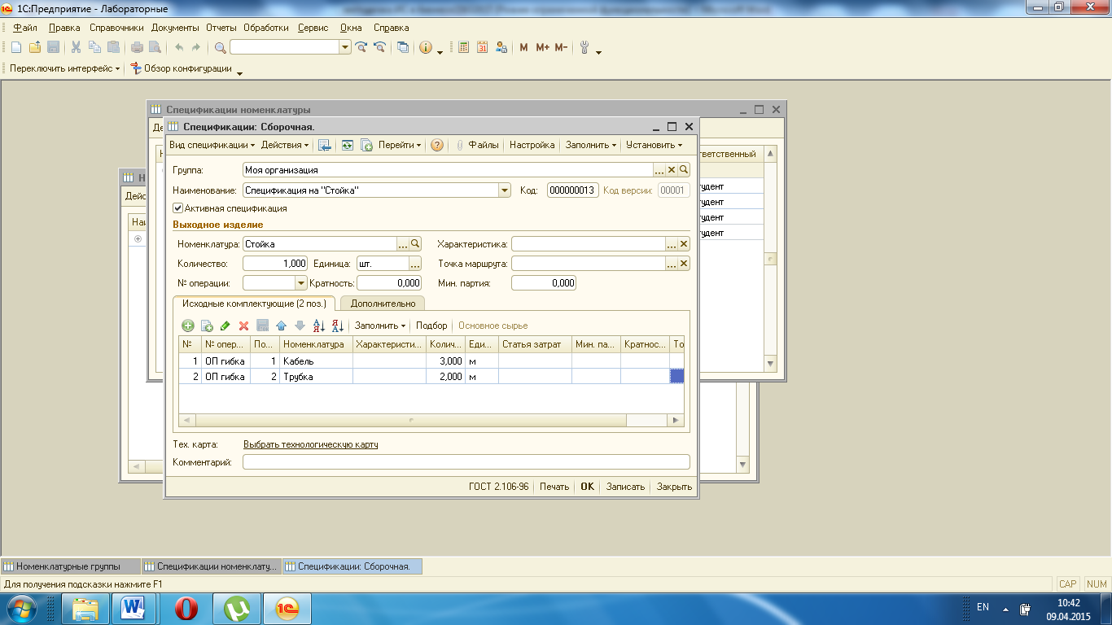
Task: Toggle the Активная спецификация checkbox
Action: click(177, 208)
